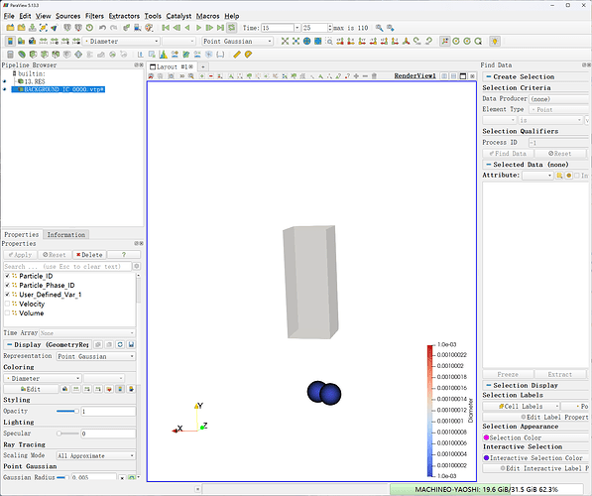Open the Catalyst menu
The image size is (592, 496).
[178, 16]
